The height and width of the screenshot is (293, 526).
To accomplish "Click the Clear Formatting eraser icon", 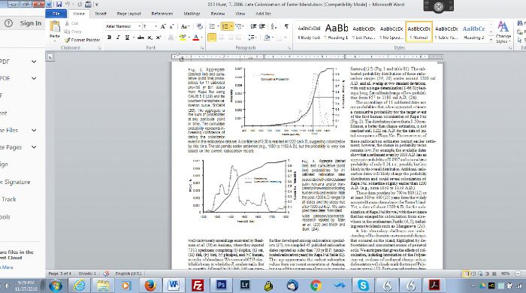I will pos(200,26).
